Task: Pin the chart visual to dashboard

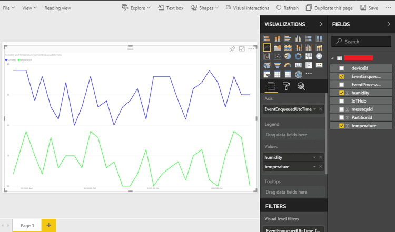Action: pyautogui.click(x=232, y=49)
